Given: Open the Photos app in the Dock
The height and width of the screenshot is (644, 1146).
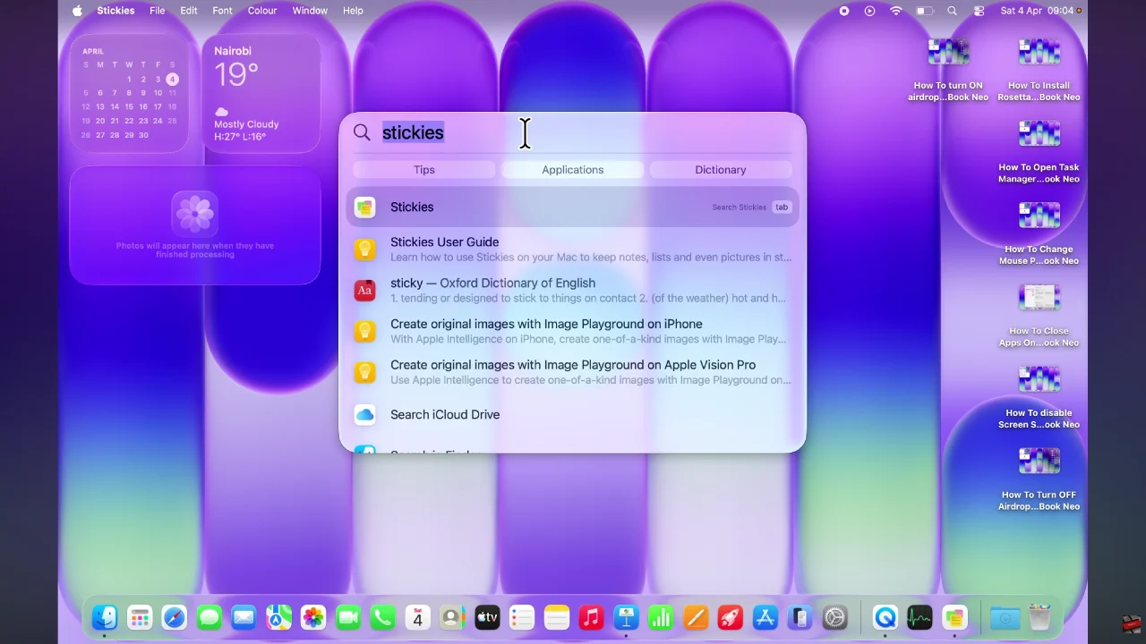Looking at the screenshot, I should [x=312, y=617].
